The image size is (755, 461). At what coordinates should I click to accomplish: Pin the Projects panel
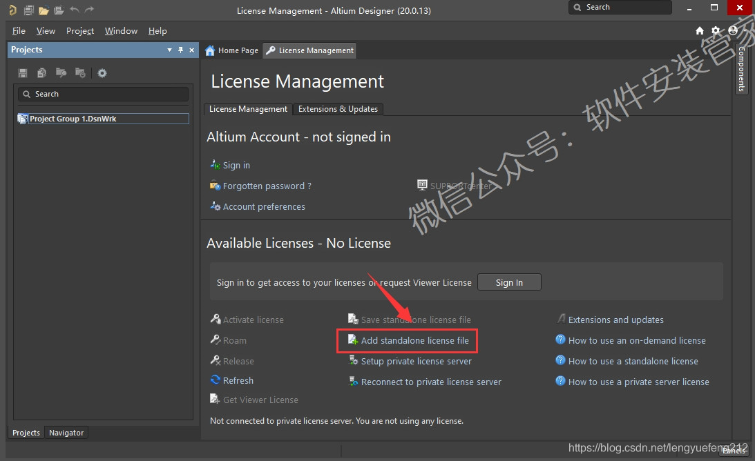click(x=180, y=50)
